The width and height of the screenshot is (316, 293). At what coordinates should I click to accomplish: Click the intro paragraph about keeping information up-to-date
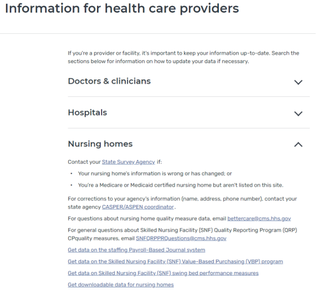click(x=183, y=57)
